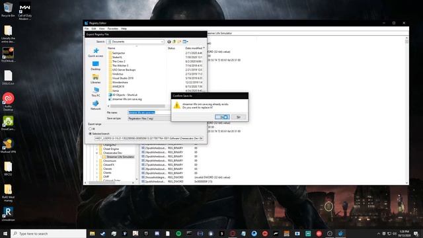Open notification center in taskbar

(416, 233)
